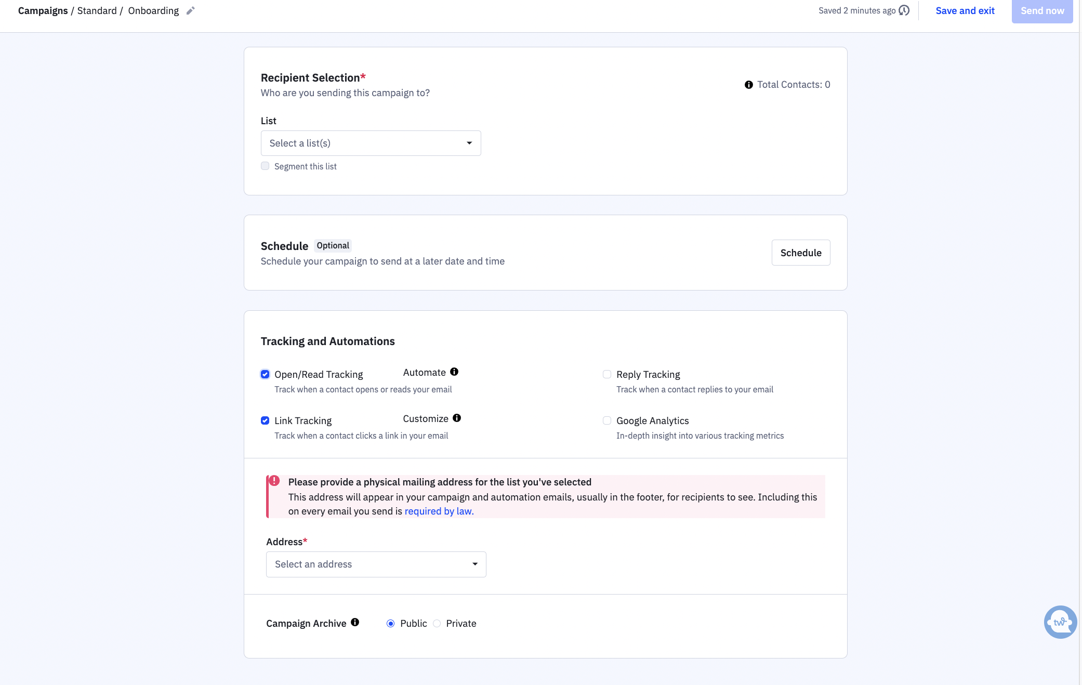Turn on Google Analytics tracking
This screenshot has height=685, width=1082.
607,421
